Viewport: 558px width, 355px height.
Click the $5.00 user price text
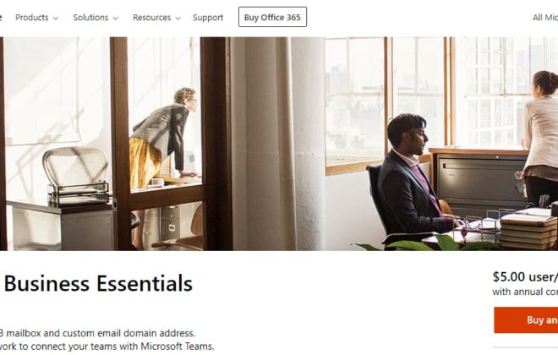(x=525, y=276)
